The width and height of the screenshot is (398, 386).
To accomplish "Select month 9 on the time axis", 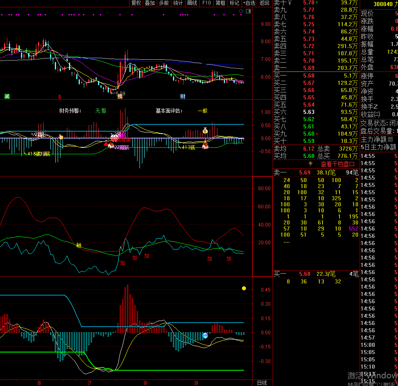I will click(196, 383).
